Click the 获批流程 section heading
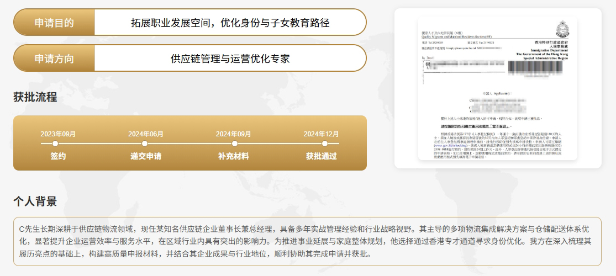The height and width of the screenshot is (276, 616). pos(35,97)
